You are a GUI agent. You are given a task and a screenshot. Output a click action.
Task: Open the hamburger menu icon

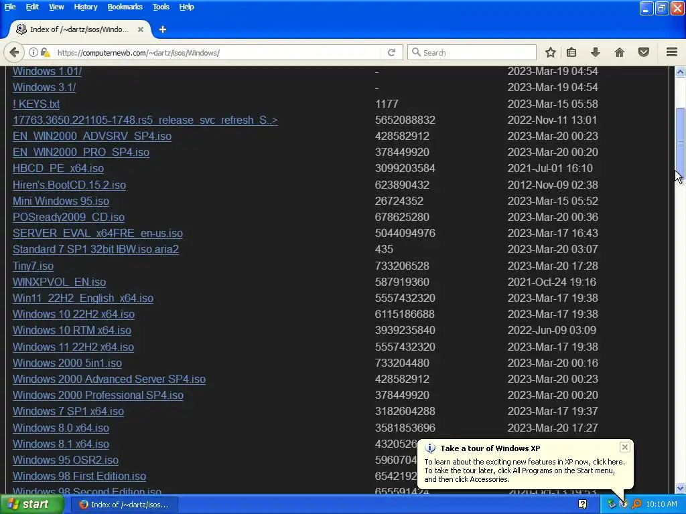coord(672,52)
